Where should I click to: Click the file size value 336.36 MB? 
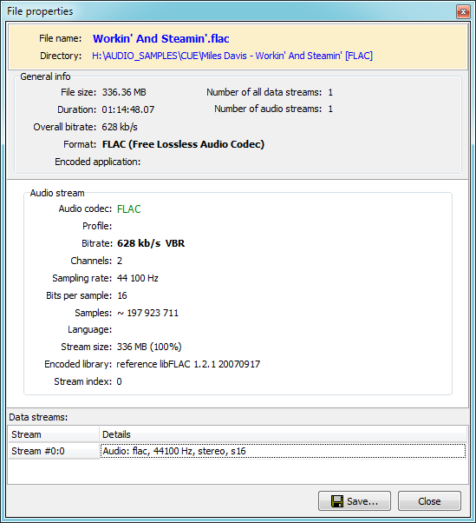tap(124, 92)
